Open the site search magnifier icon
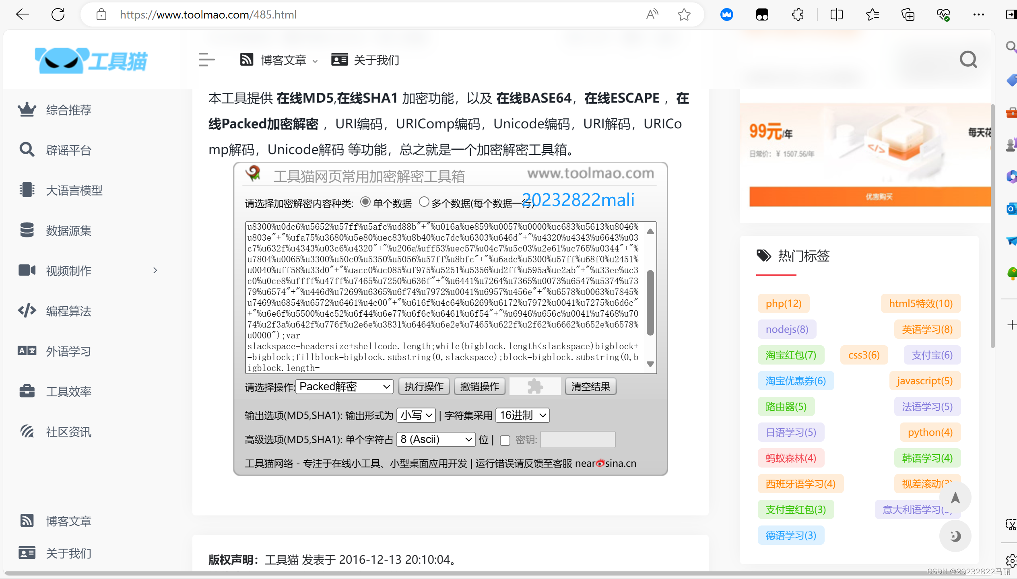Image resolution: width=1017 pixels, height=579 pixels. (x=968, y=60)
